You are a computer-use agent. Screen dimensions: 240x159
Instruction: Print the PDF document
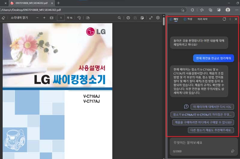point(128,18)
